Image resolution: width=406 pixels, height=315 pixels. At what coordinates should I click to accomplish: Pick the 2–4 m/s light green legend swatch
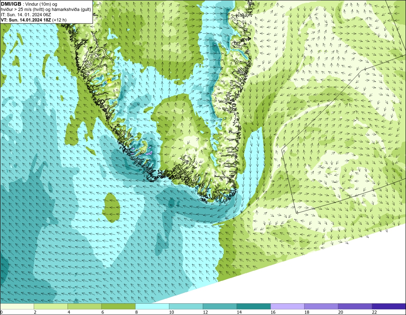[x=51, y=306]
